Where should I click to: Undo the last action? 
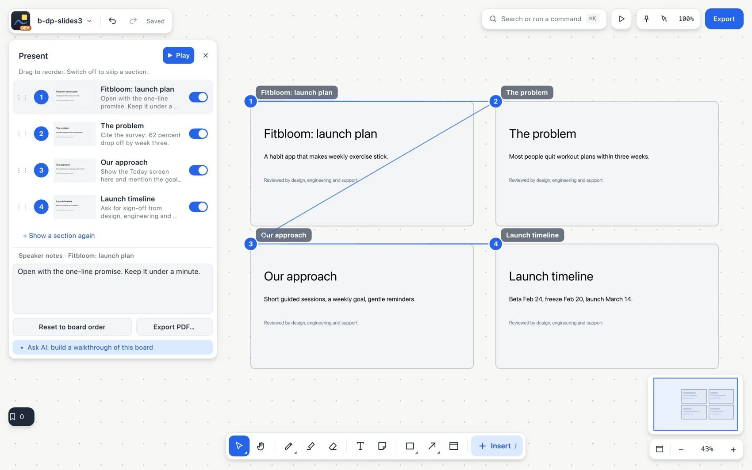pos(112,21)
